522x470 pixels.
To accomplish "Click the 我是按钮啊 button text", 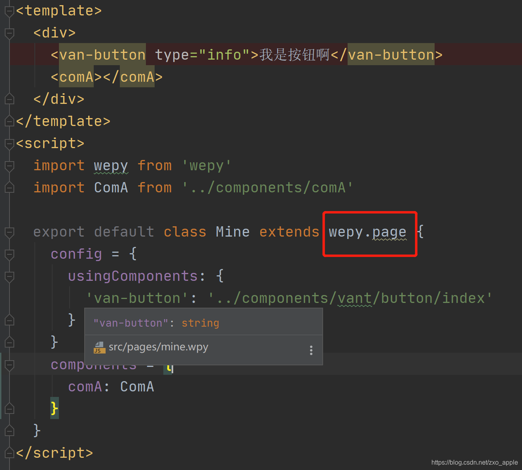I will click(x=295, y=55).
